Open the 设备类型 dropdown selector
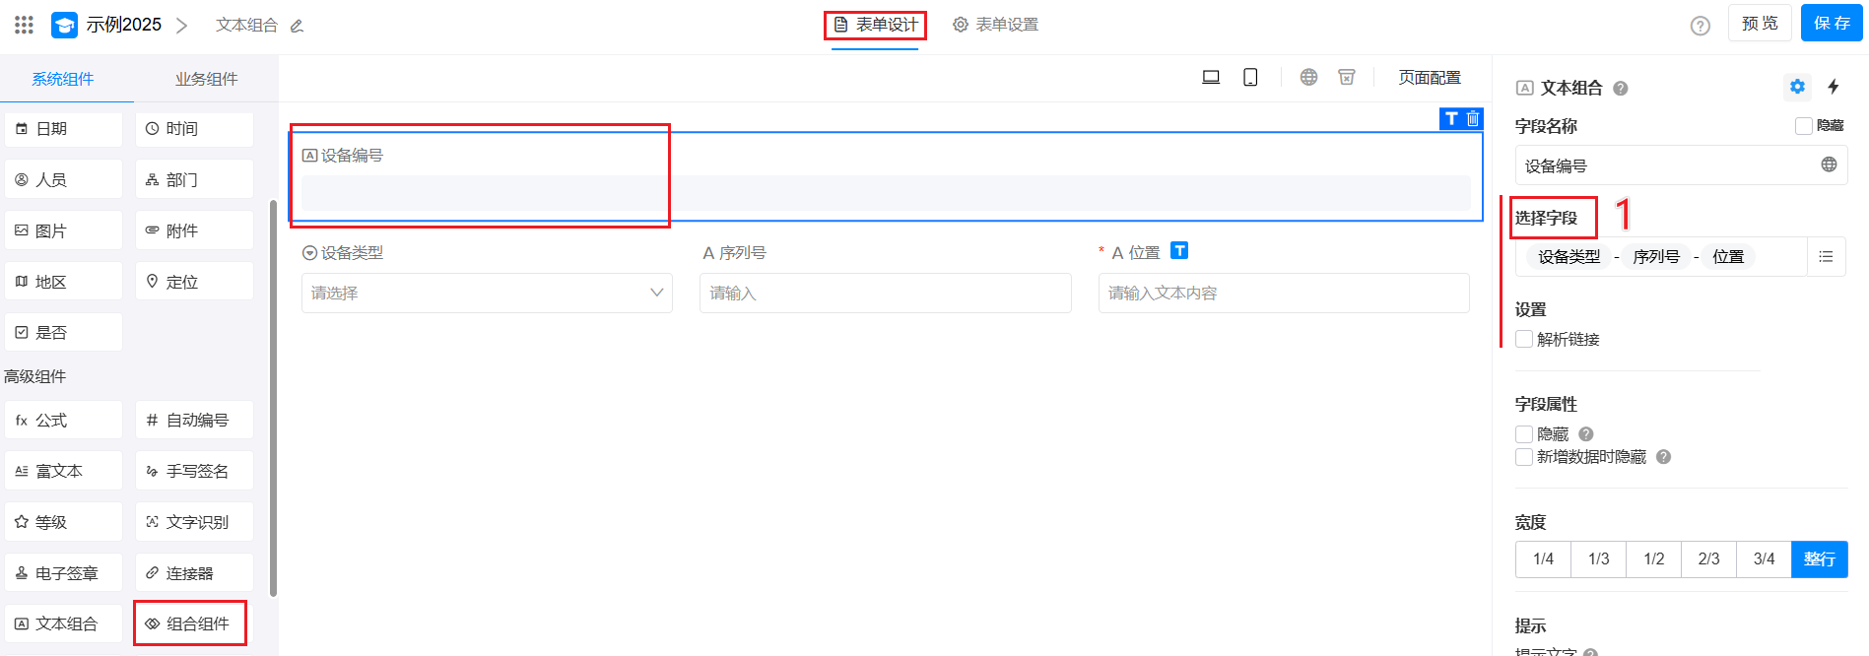The image size is (1869, 656). coord(487,293)
